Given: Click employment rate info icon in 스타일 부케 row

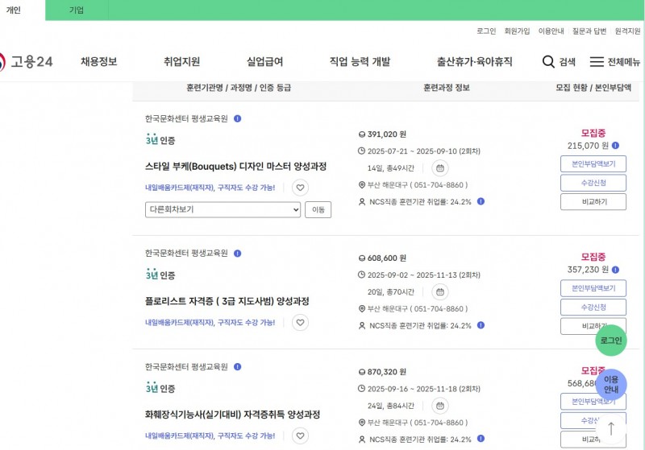Looking at the screenshot, I should tap(481, 201).
